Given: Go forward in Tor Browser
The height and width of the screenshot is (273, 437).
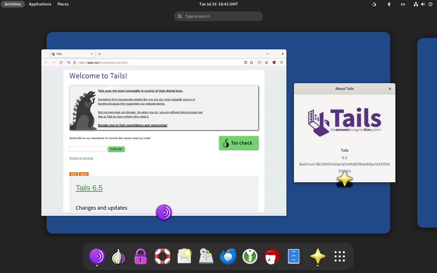Looking at the screenshot, I should point(54,63).
